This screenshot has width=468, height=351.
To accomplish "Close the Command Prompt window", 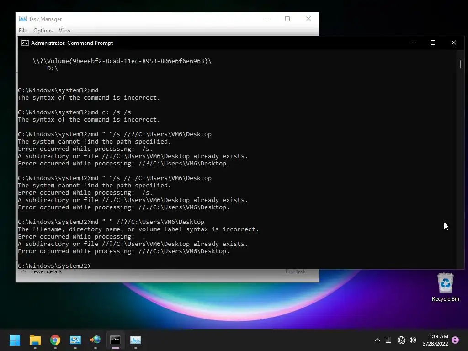I will (454, 43).
